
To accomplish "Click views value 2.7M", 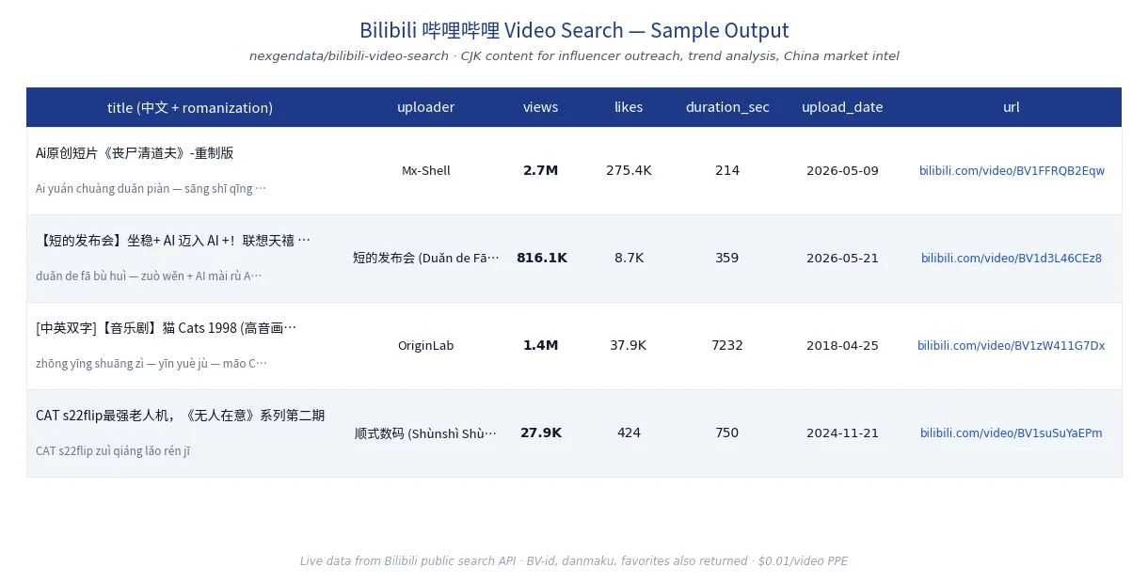I will (x=541, y=170).
